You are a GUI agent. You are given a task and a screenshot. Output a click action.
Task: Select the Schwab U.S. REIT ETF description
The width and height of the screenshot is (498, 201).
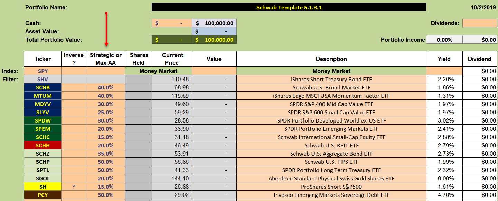coord(331,145)
